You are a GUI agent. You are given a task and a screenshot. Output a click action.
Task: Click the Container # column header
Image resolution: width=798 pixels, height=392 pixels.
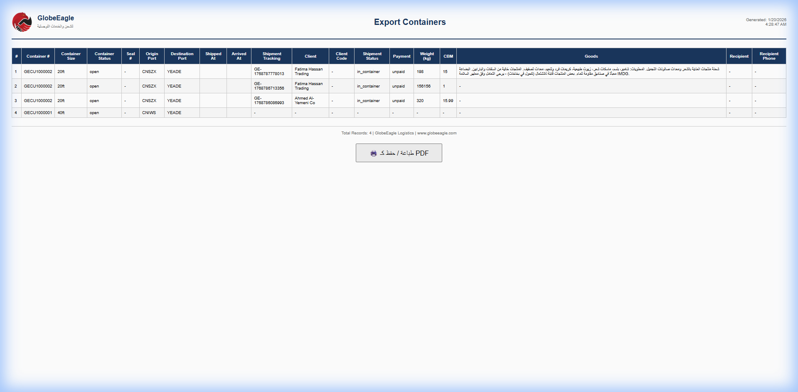coord(38,56)
